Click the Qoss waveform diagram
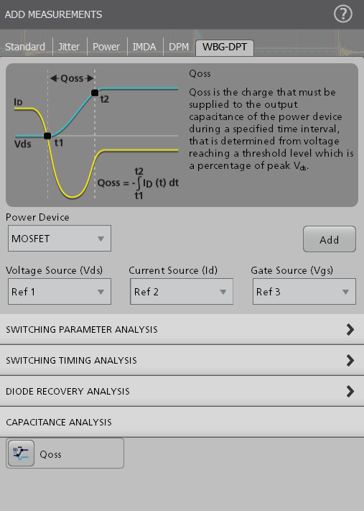 click(x=96, y=135)
